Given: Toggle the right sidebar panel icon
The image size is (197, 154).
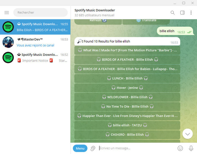Looking at the screenshot, I should point(182,13).
